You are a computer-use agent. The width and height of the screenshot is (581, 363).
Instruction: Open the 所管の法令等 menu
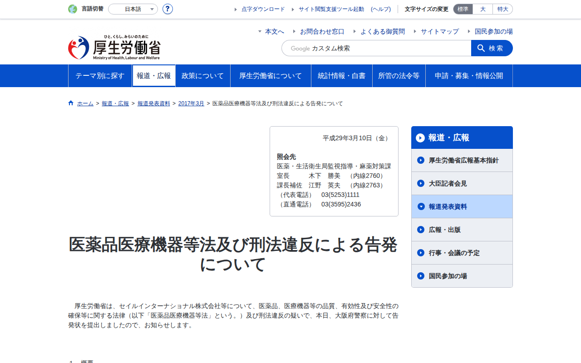point(399,76)
